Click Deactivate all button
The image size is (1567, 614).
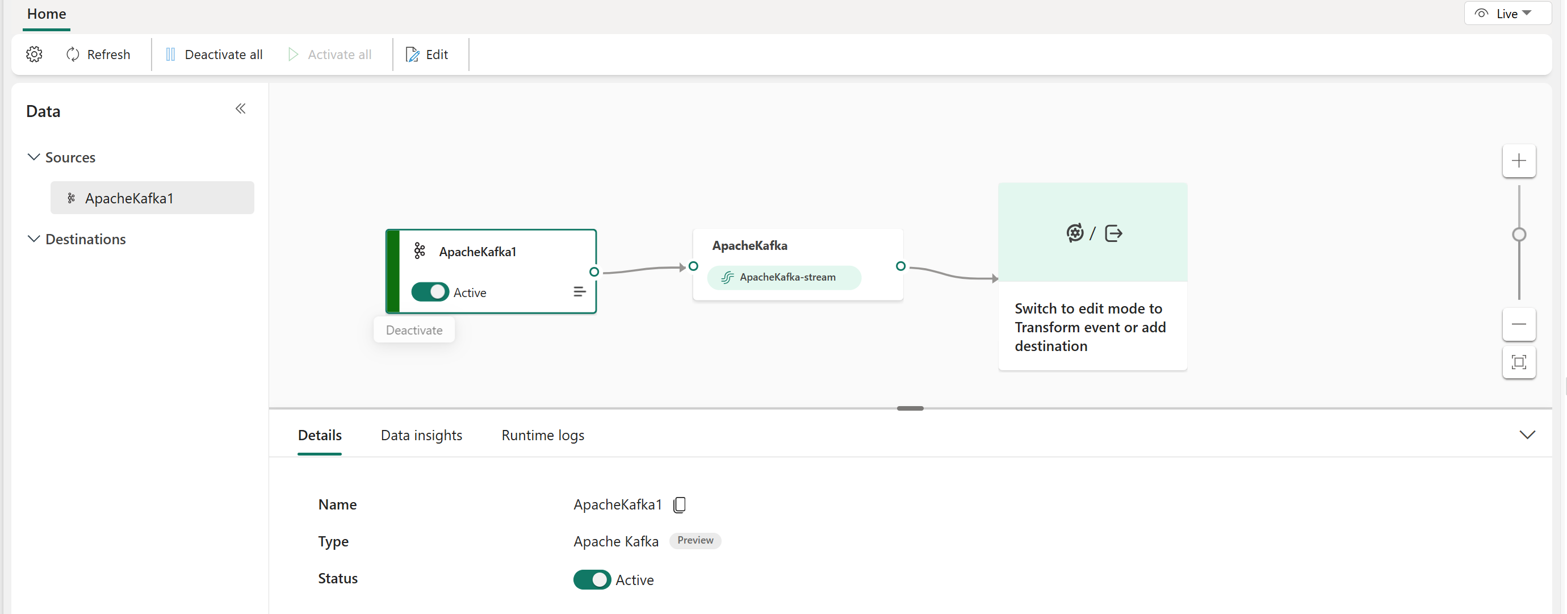[214, 54]
